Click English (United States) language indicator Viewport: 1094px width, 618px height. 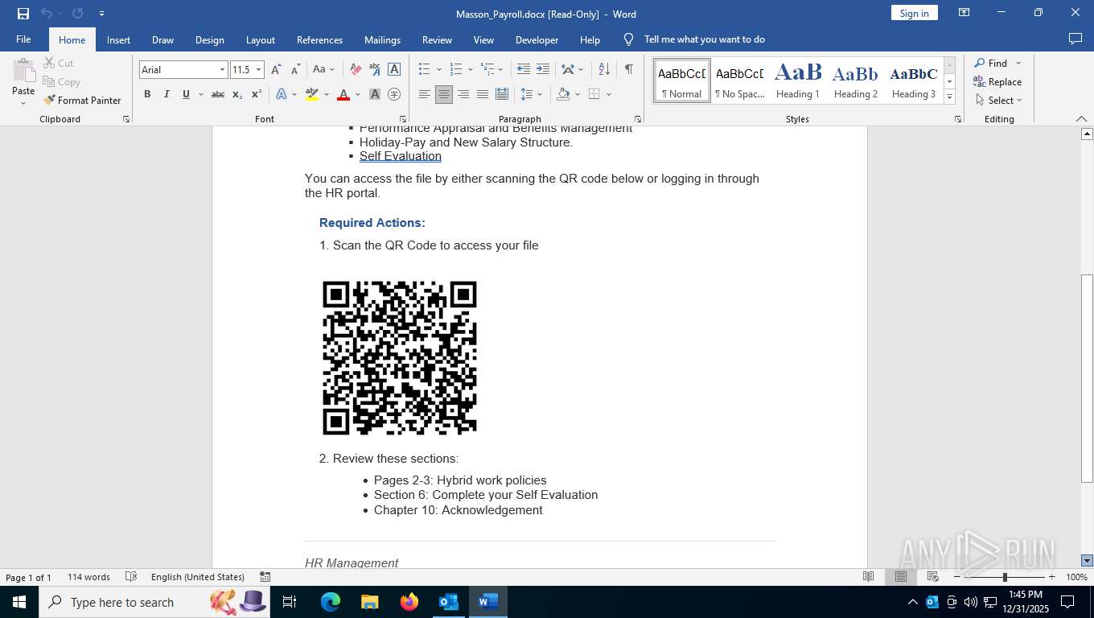pos(198,577)
